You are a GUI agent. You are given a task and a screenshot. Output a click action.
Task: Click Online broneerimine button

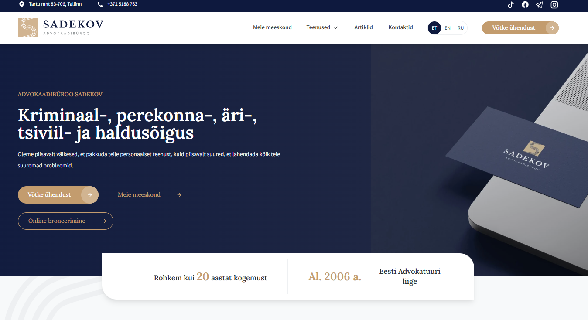click(x=65, y=221)
